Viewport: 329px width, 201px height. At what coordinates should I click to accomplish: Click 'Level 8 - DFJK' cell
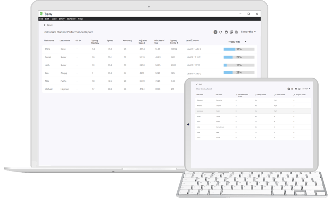click(x=193, y=65)
